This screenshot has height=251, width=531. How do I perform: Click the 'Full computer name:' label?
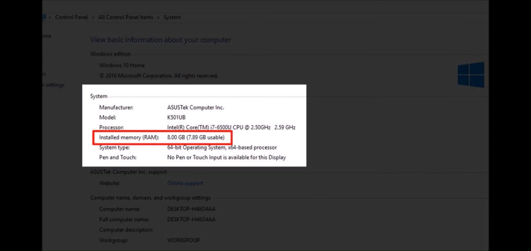(x=124, y=219)
